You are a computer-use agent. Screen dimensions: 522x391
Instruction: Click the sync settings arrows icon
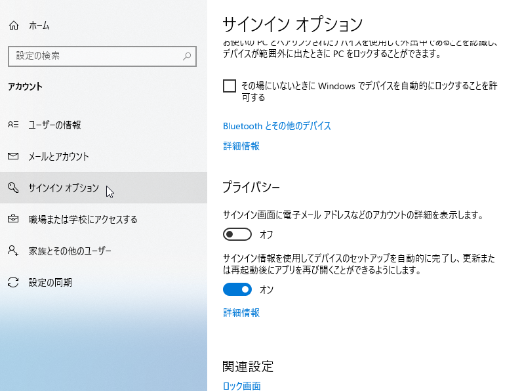tap(13, 282)
